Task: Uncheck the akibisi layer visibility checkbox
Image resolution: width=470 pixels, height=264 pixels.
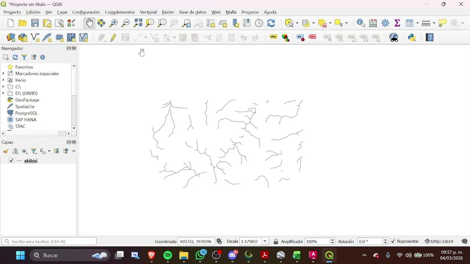Action: point(11,161)
